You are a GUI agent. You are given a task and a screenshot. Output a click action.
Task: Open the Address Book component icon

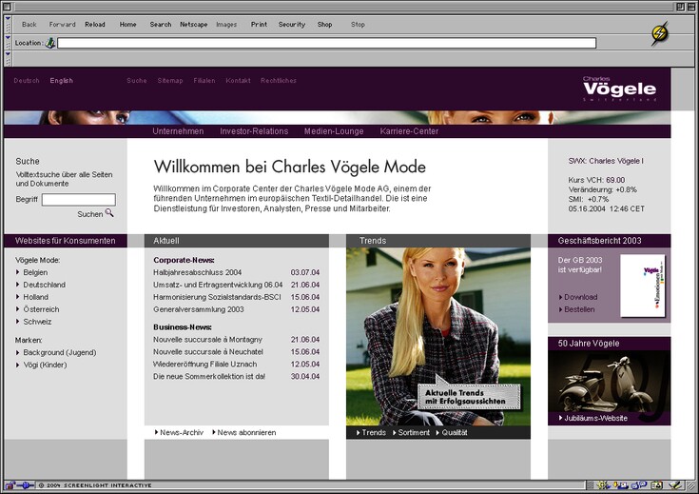[x=656, y=485]
